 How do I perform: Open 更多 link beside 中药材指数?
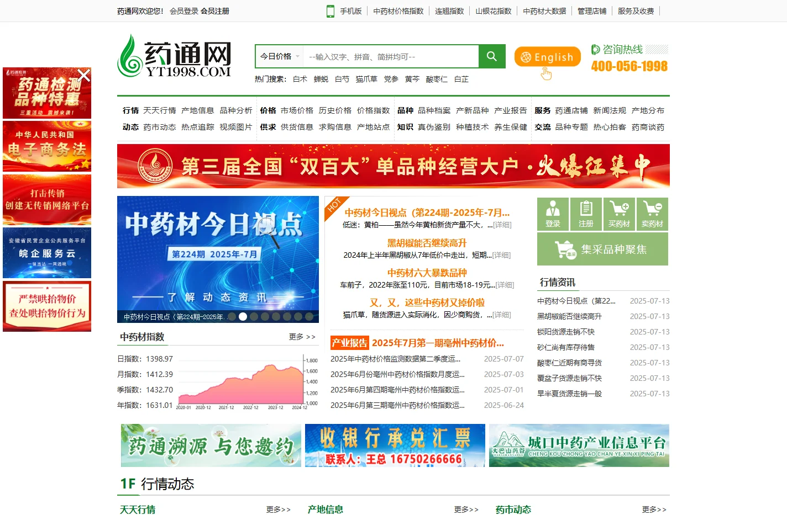tap(302, 337)
